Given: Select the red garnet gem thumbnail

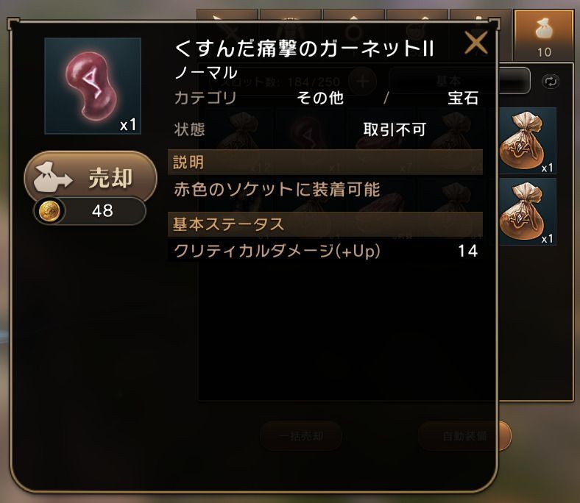Looking at the screenshot, I should (x=93, y=86).
